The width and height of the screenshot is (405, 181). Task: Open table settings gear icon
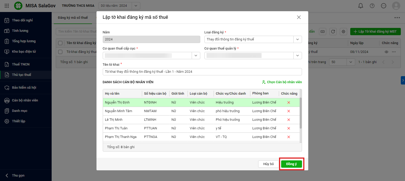click(x=343, y=32)
